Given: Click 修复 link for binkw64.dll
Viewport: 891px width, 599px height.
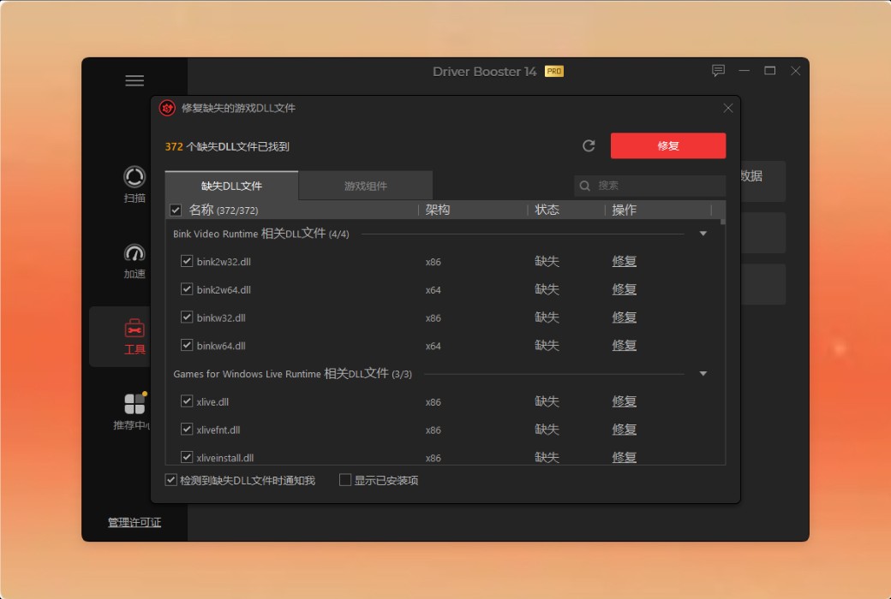Looking at the screenshot, I should pos(624,345).
